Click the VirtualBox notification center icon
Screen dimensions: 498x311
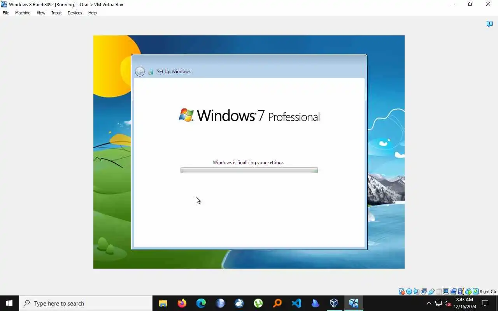tap(489, 24)
